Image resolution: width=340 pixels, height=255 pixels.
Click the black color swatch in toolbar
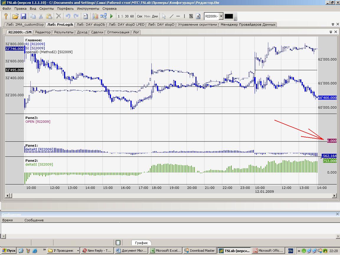229,16
